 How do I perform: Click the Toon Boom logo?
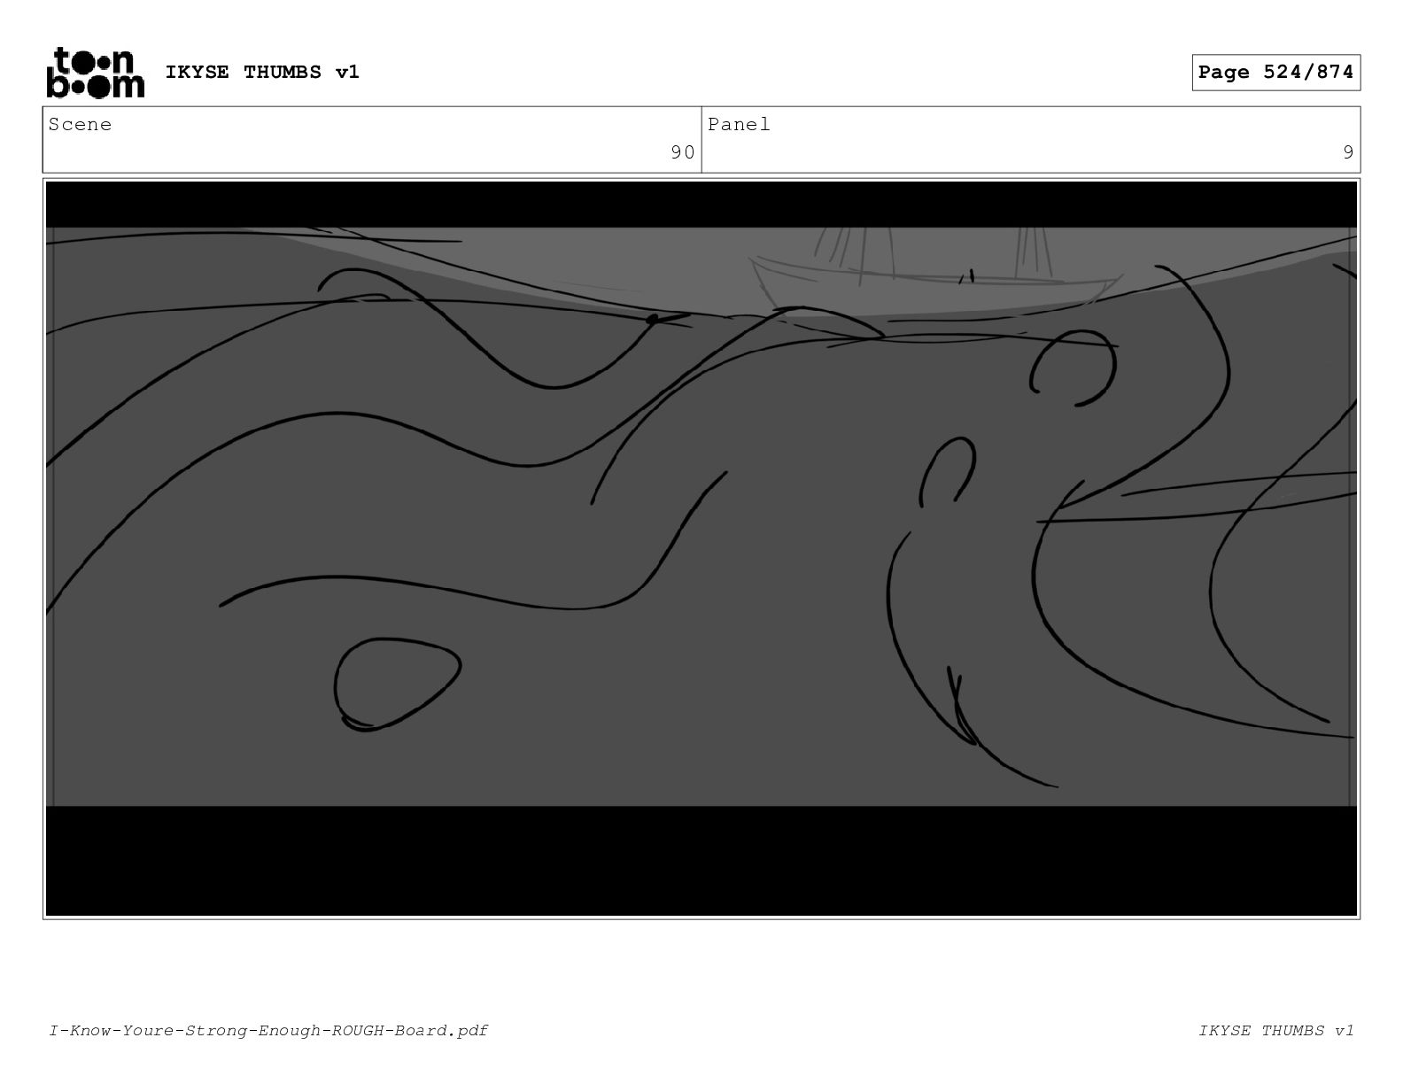click(95, 73)
